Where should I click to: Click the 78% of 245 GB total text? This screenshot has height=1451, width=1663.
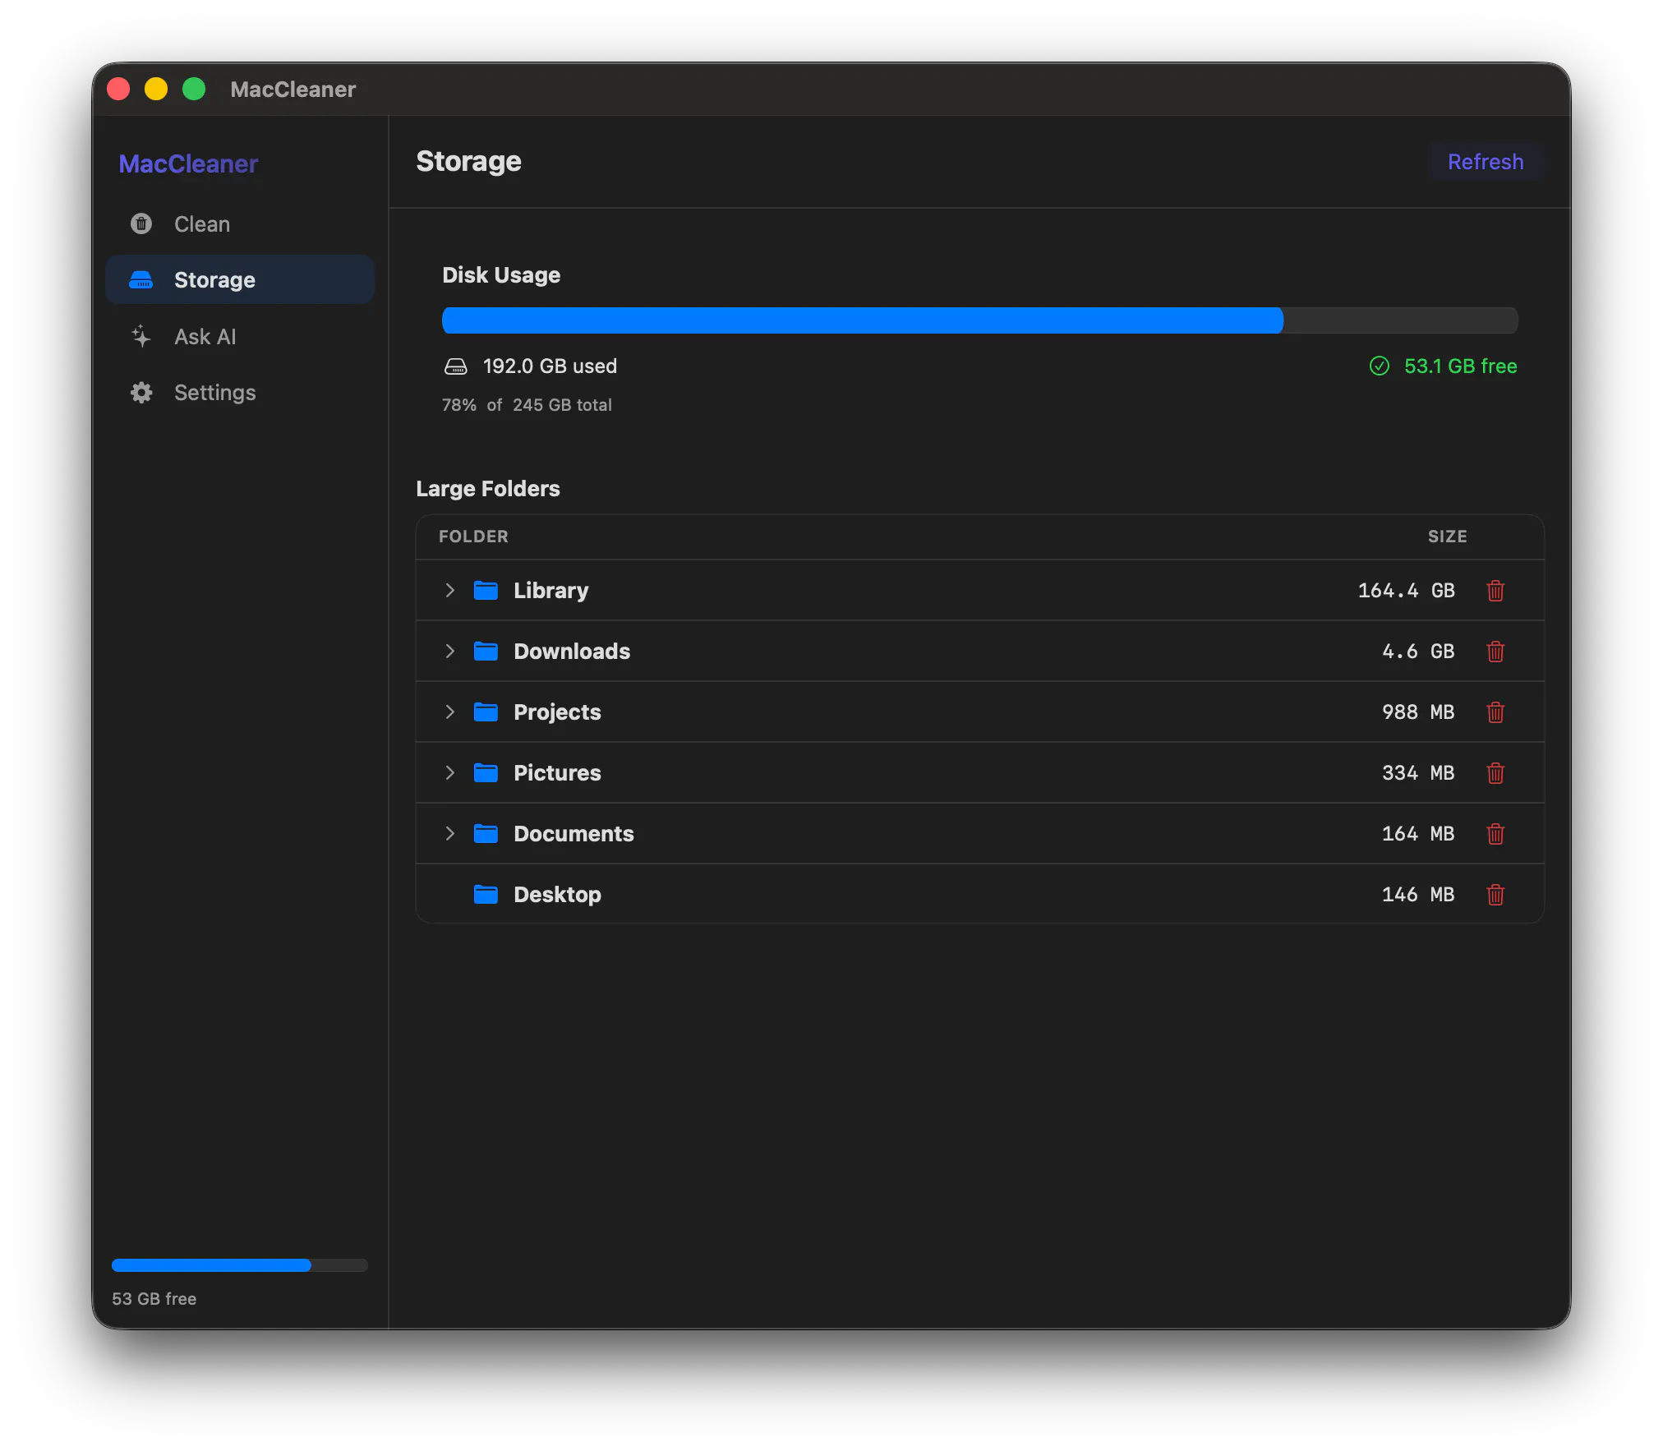(527, 405)
